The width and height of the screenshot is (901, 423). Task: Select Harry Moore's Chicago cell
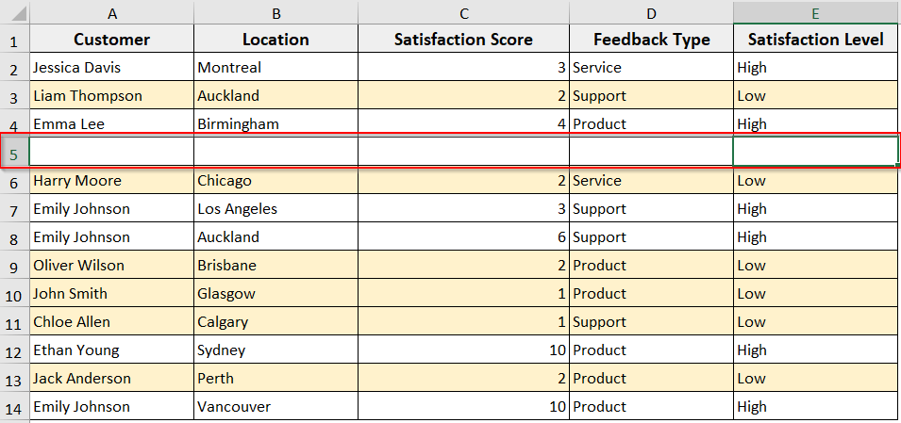click(275, 181)
